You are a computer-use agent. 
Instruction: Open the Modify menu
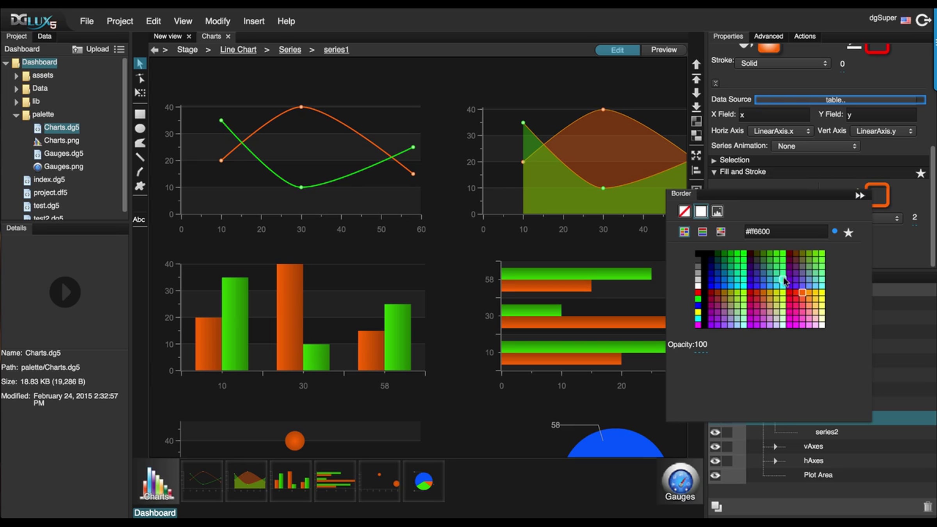[x=217, y=21]
